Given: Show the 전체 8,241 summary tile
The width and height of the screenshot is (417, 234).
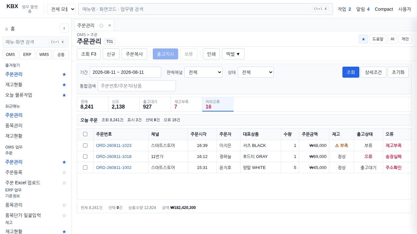Looking at the screenshot, I should click(93, 104).
